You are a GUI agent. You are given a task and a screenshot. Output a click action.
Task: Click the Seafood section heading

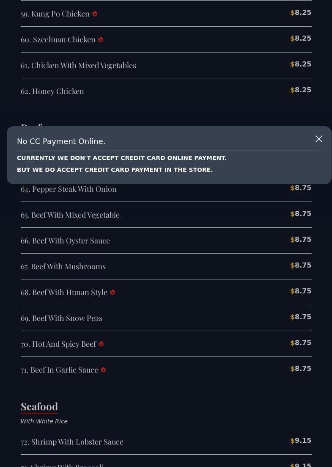click(x=39, y=406)
